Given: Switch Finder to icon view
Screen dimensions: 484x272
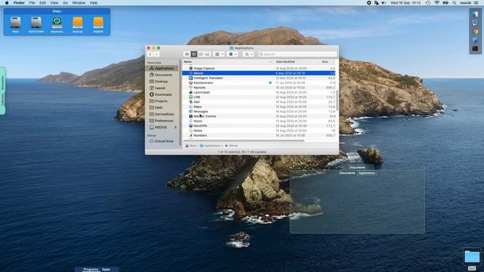Looking at the screenshot, I should (x=187, y=54).
